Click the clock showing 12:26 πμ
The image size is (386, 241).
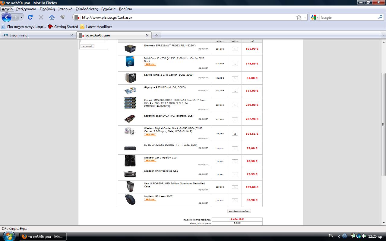375,236
